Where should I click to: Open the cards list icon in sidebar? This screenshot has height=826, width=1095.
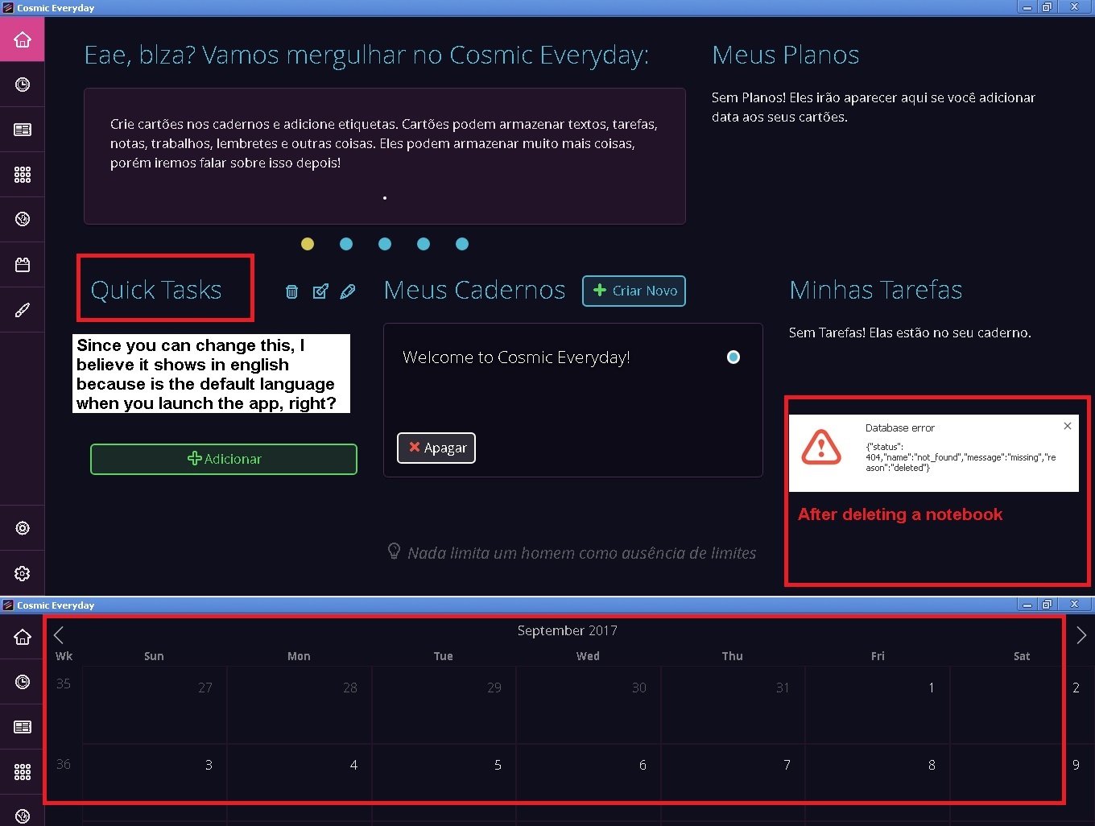[x=23, y=130]
